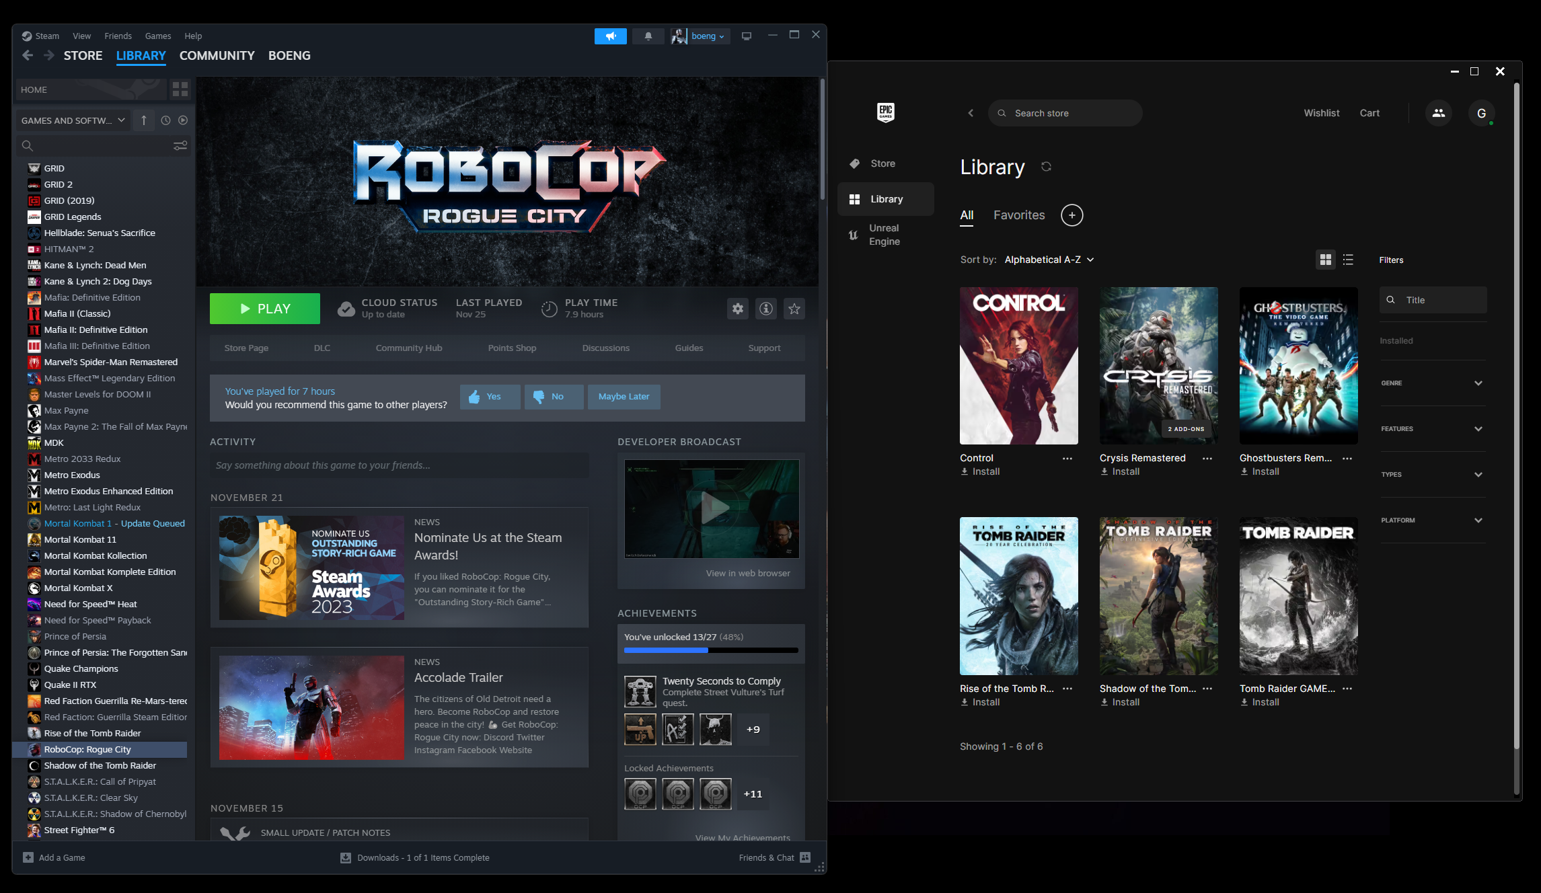Screen dimensions: 1541x893
Task: Click Steam sort ascending arrow icon
Action: click(144, 120)
